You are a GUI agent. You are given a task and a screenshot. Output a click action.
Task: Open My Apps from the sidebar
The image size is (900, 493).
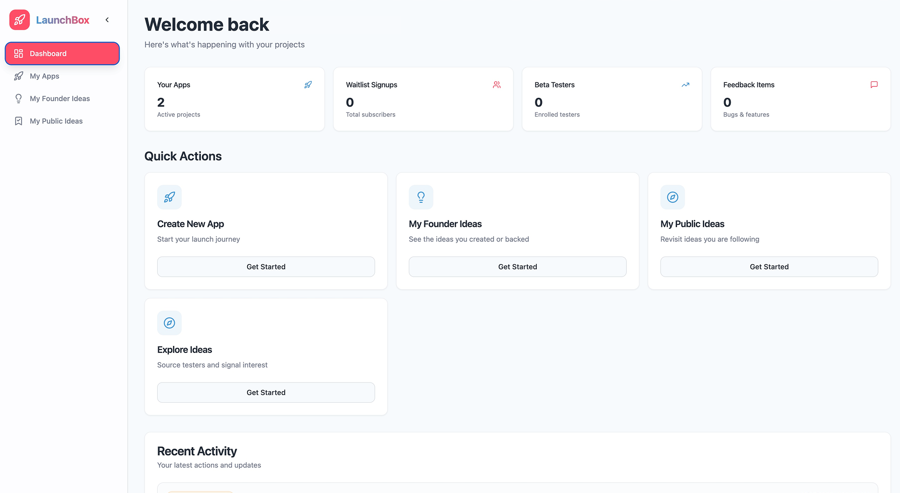point(44,76)
